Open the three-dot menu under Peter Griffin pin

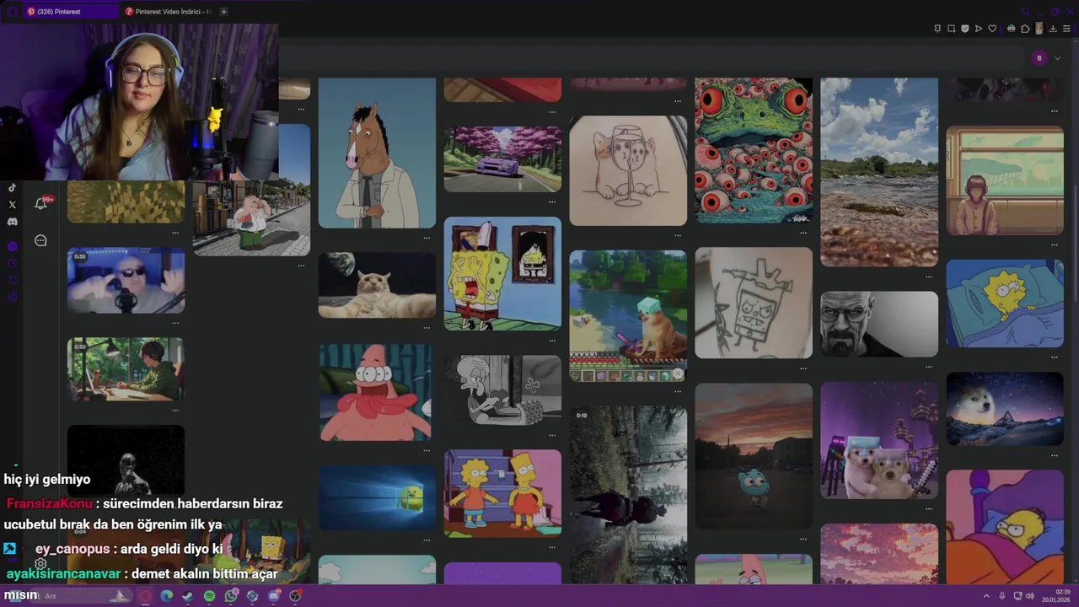(301, 266)
